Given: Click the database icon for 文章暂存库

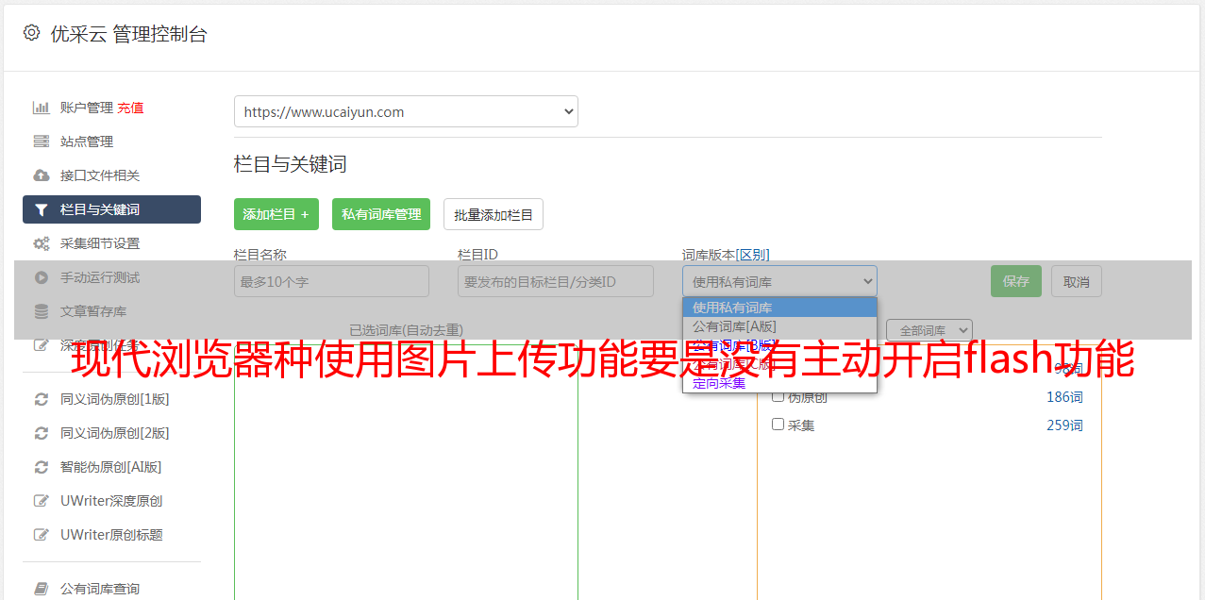Looking at the screenshot, I should coord(42,311).
